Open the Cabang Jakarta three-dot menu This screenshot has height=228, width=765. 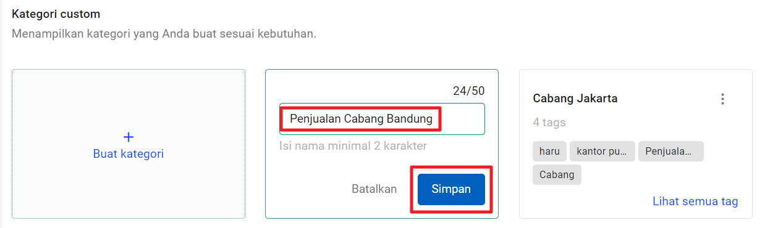[722, 99]
